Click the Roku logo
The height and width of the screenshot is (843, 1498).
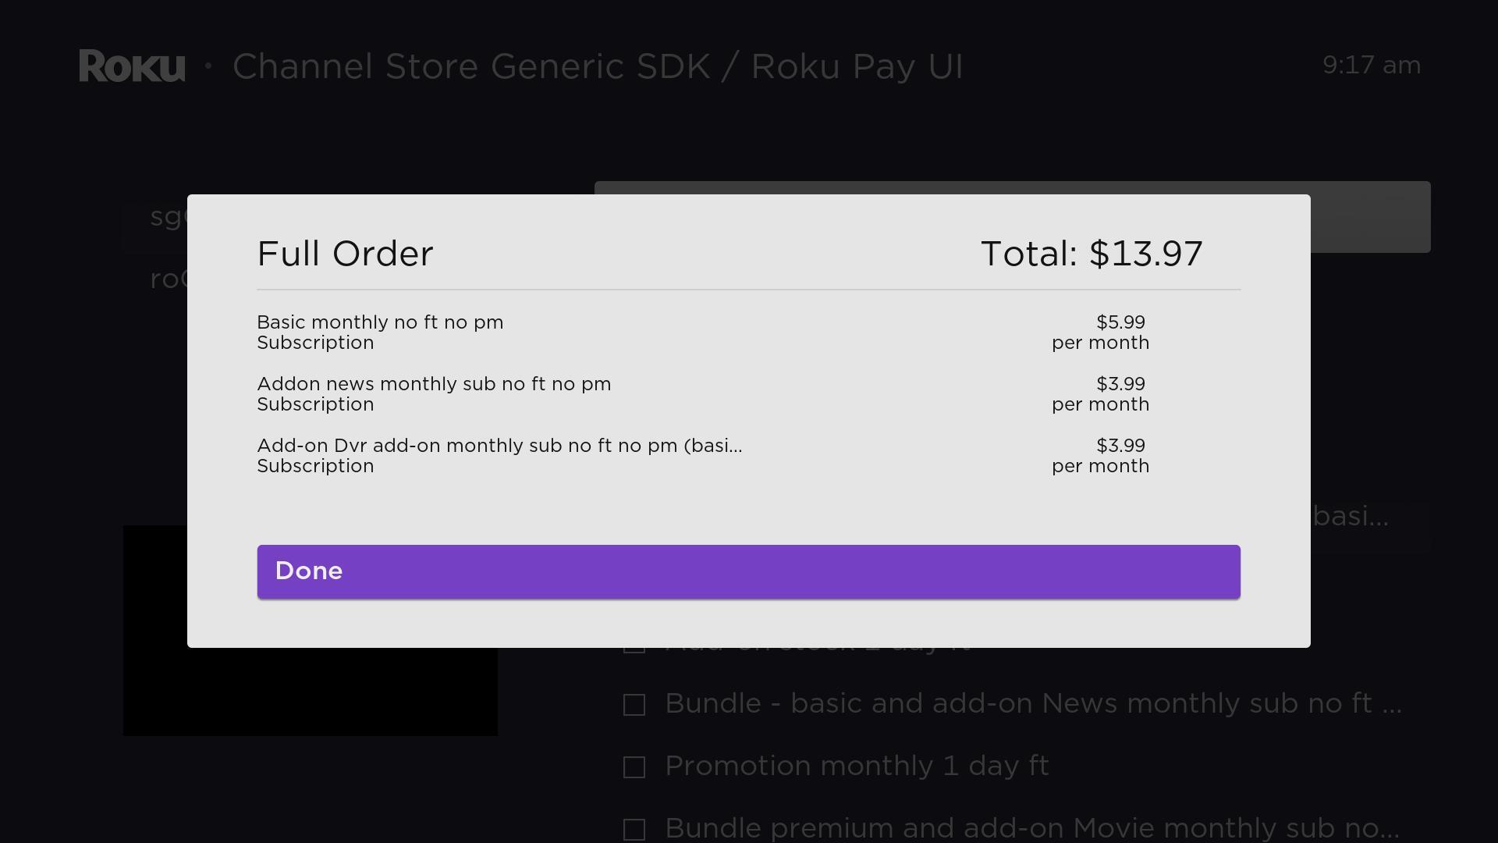[132, 66]
